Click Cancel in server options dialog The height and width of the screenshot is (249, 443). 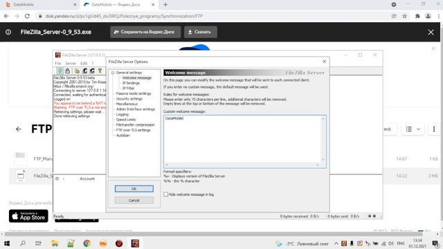(134, 200)
